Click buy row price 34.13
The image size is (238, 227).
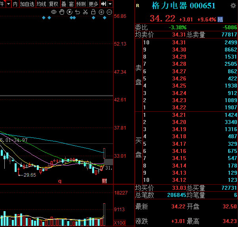pos(179,173)
